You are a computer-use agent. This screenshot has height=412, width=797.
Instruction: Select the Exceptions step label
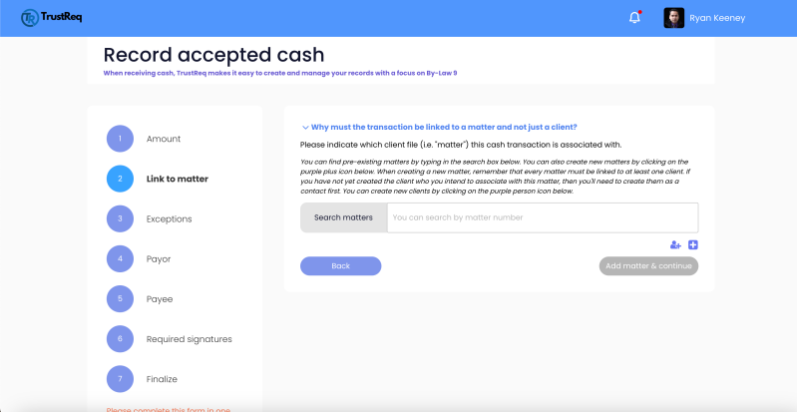tap(169, 218)
